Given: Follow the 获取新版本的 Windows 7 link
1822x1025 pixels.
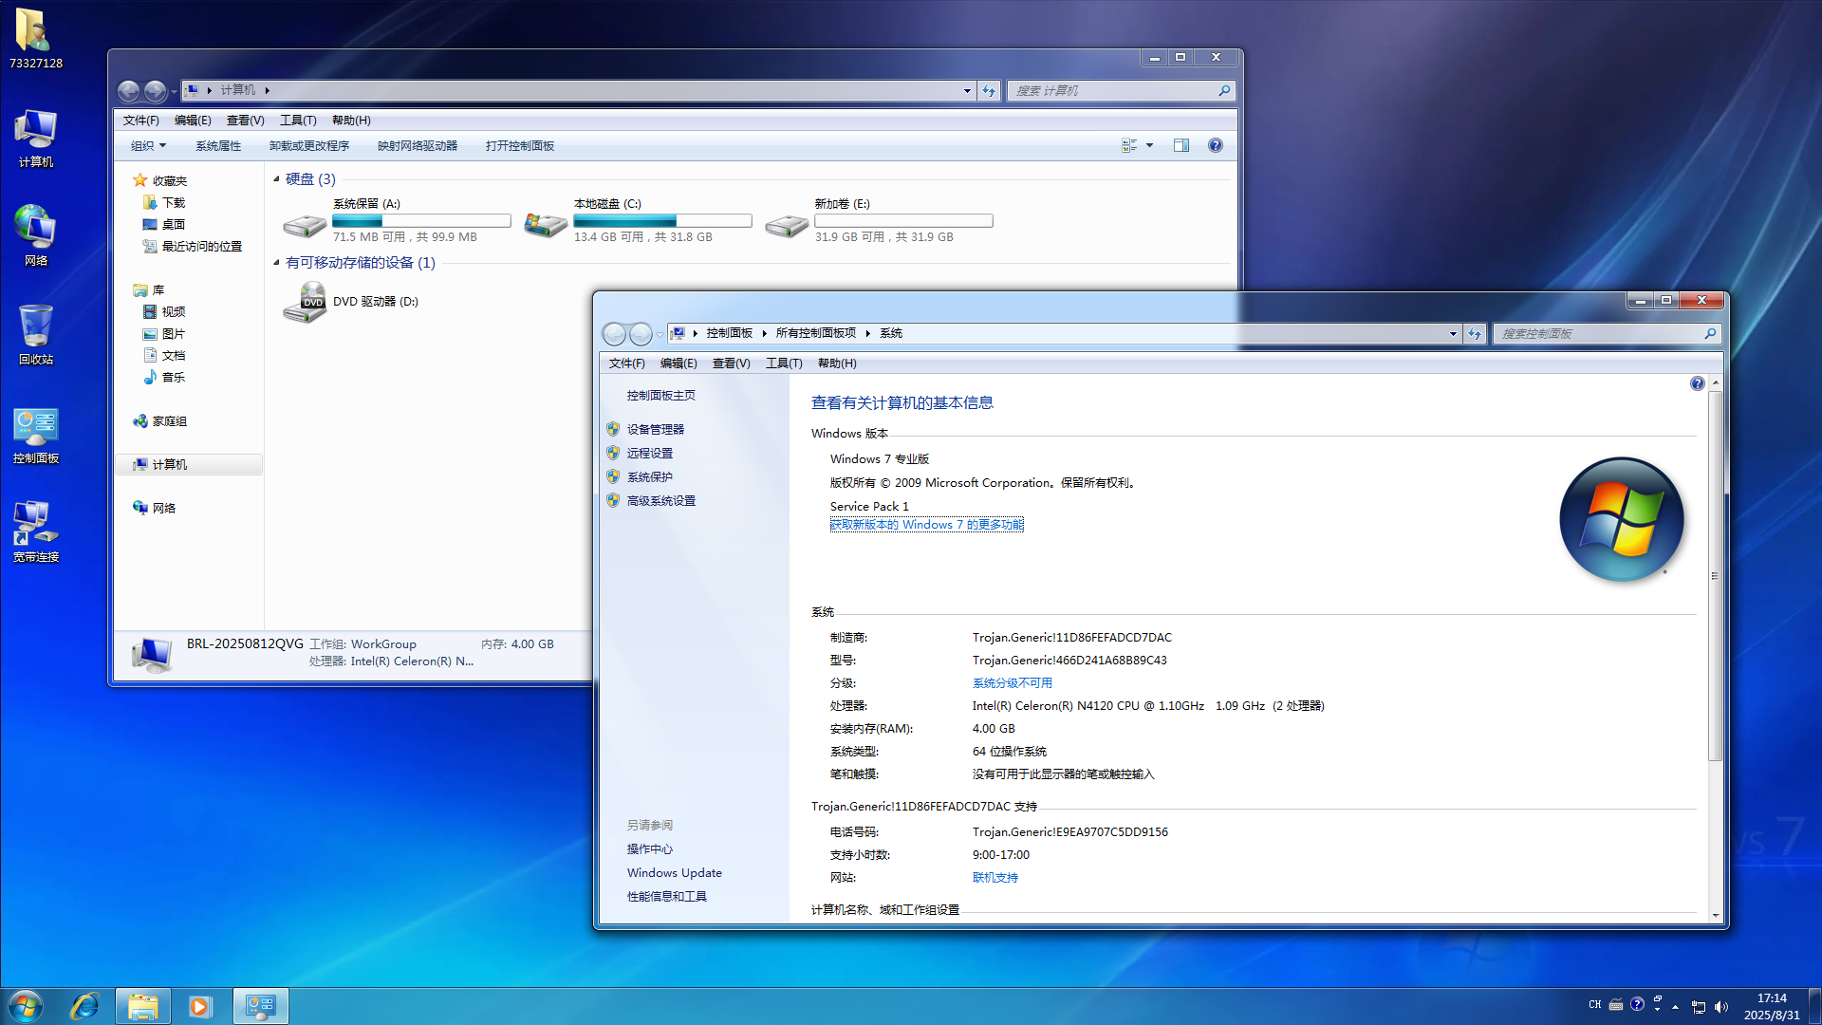Looking at the screenshot, I should click(926, 524).
